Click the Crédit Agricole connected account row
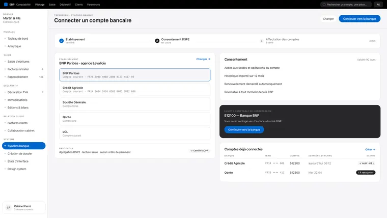Image resolution: width=387 pixels, height=218 pixels. 299,163
